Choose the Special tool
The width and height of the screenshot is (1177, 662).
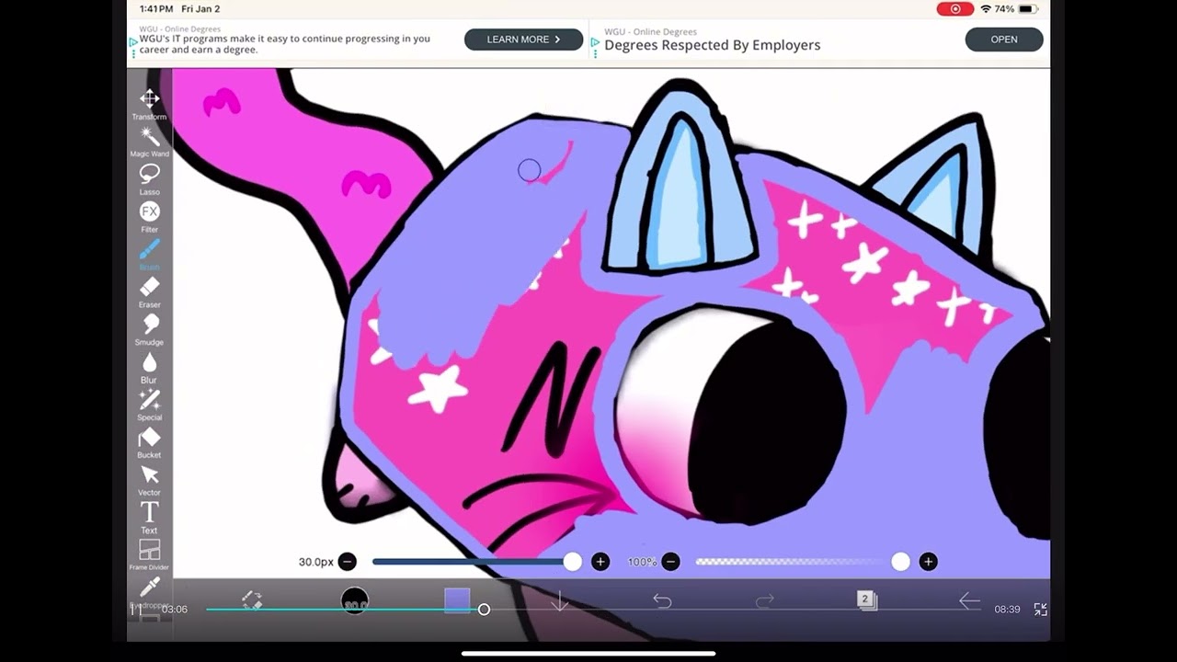pyautogui.click(x=149, y=405)
